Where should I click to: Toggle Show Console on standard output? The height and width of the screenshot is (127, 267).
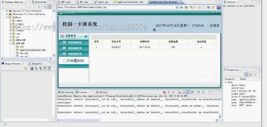[188, 92]
